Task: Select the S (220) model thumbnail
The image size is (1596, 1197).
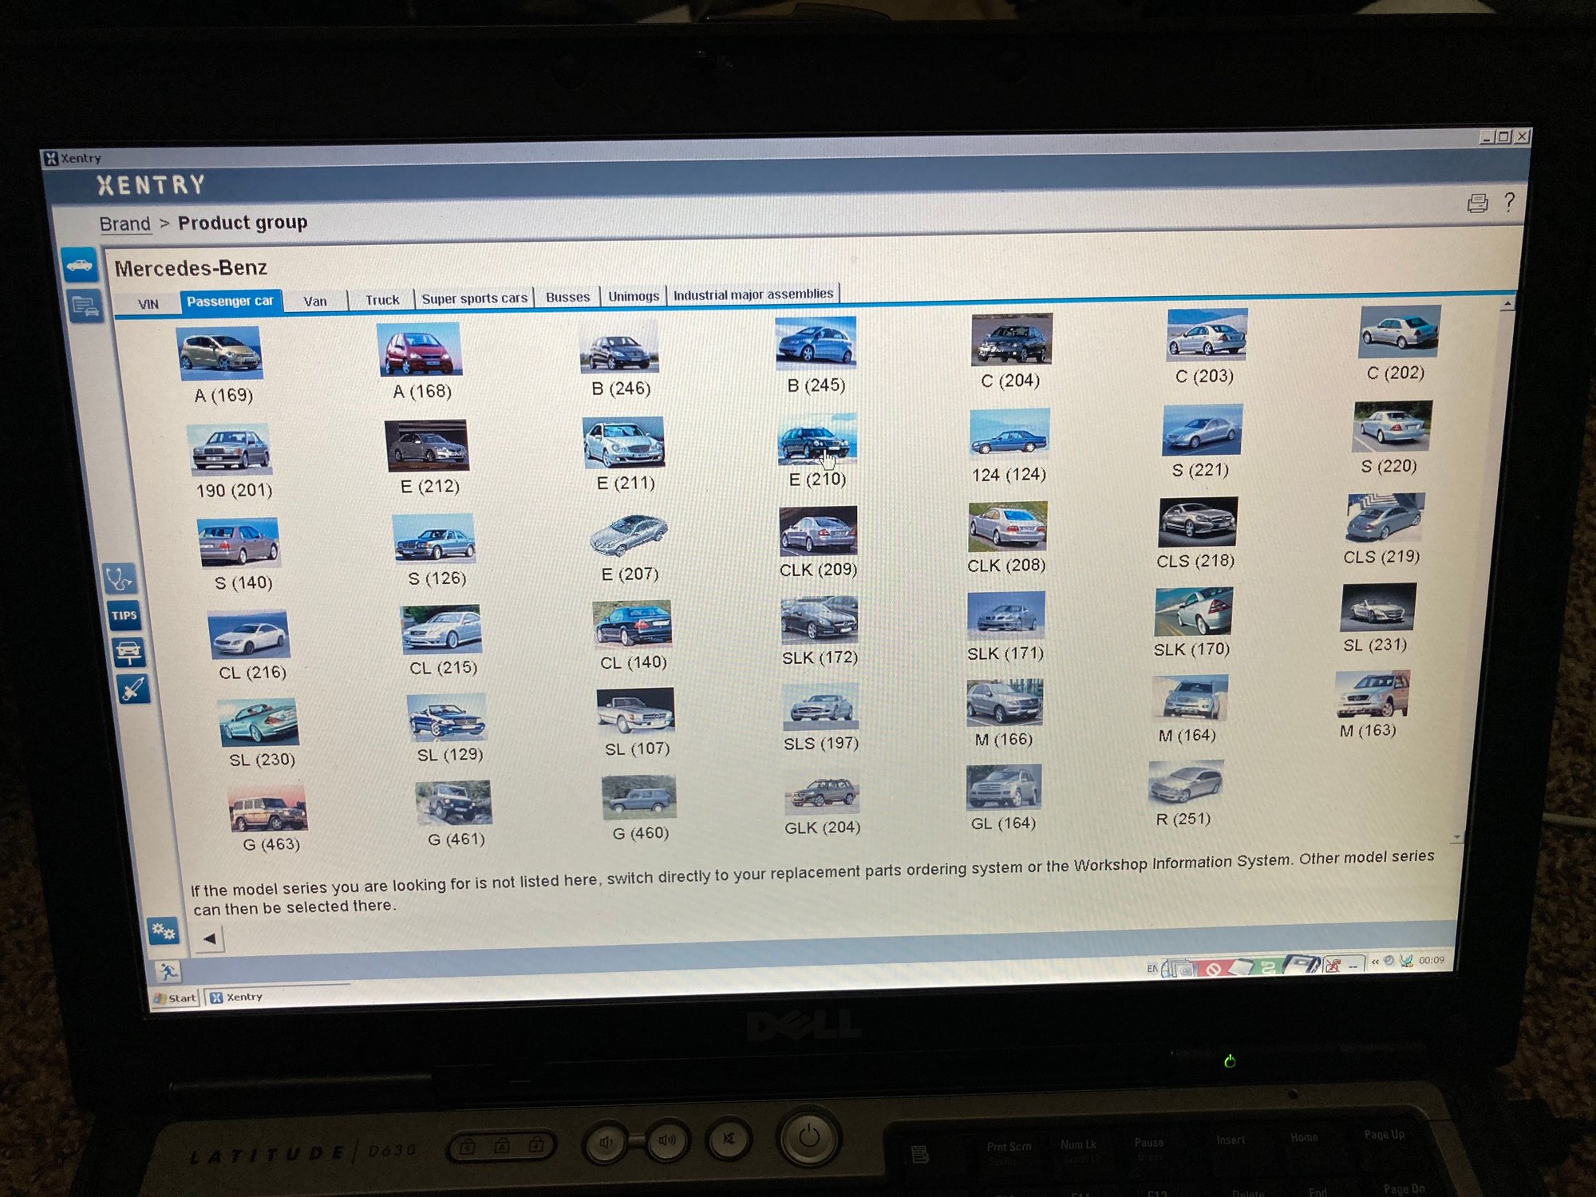Action: coord(1392,425)
